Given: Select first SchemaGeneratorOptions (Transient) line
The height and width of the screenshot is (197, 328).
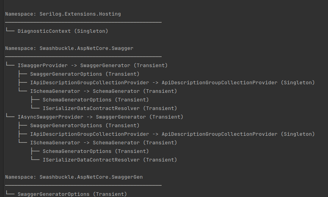Looking at the screenshot, I should pyautogui.click(x=96, y=99).
